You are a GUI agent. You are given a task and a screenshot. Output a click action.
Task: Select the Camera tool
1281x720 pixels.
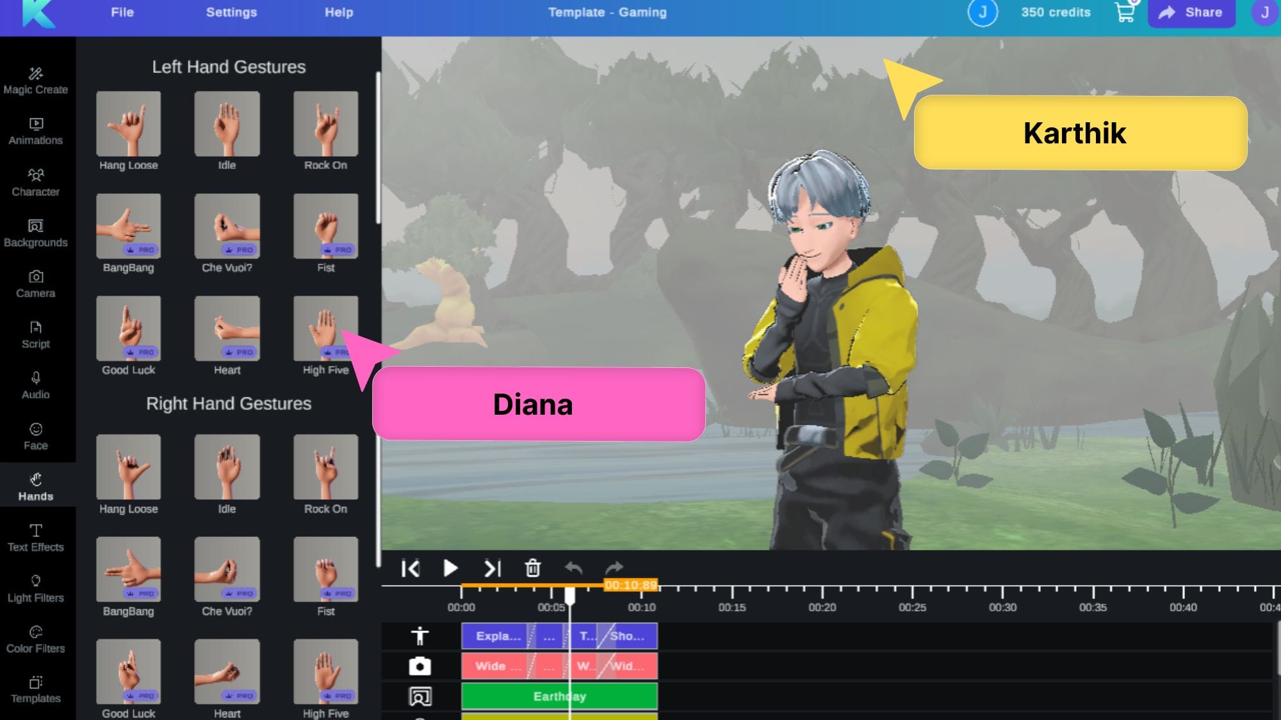[35, 283]
